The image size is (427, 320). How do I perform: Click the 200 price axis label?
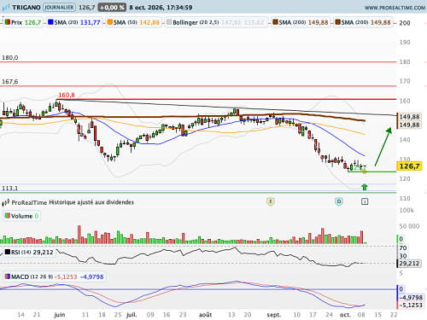[405, 23]
